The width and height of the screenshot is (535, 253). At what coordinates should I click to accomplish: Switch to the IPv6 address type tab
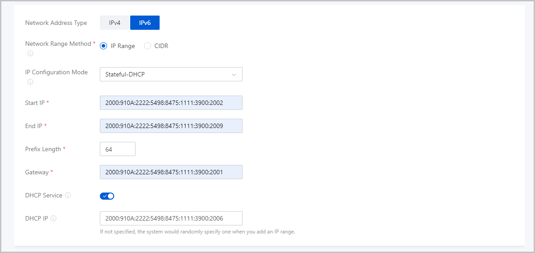coord(144,23)
